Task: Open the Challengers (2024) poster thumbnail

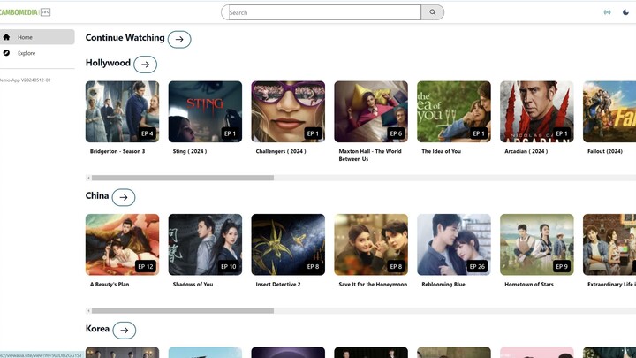Action: (288, 111)
